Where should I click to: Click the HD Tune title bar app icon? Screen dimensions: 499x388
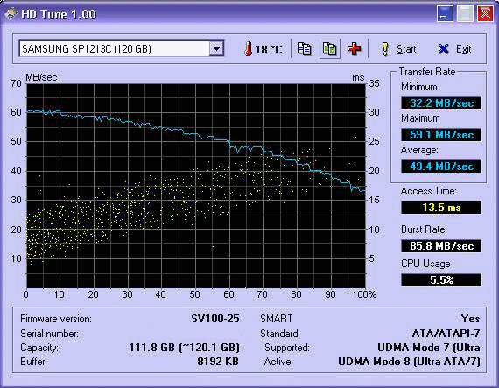coord(11,14)
